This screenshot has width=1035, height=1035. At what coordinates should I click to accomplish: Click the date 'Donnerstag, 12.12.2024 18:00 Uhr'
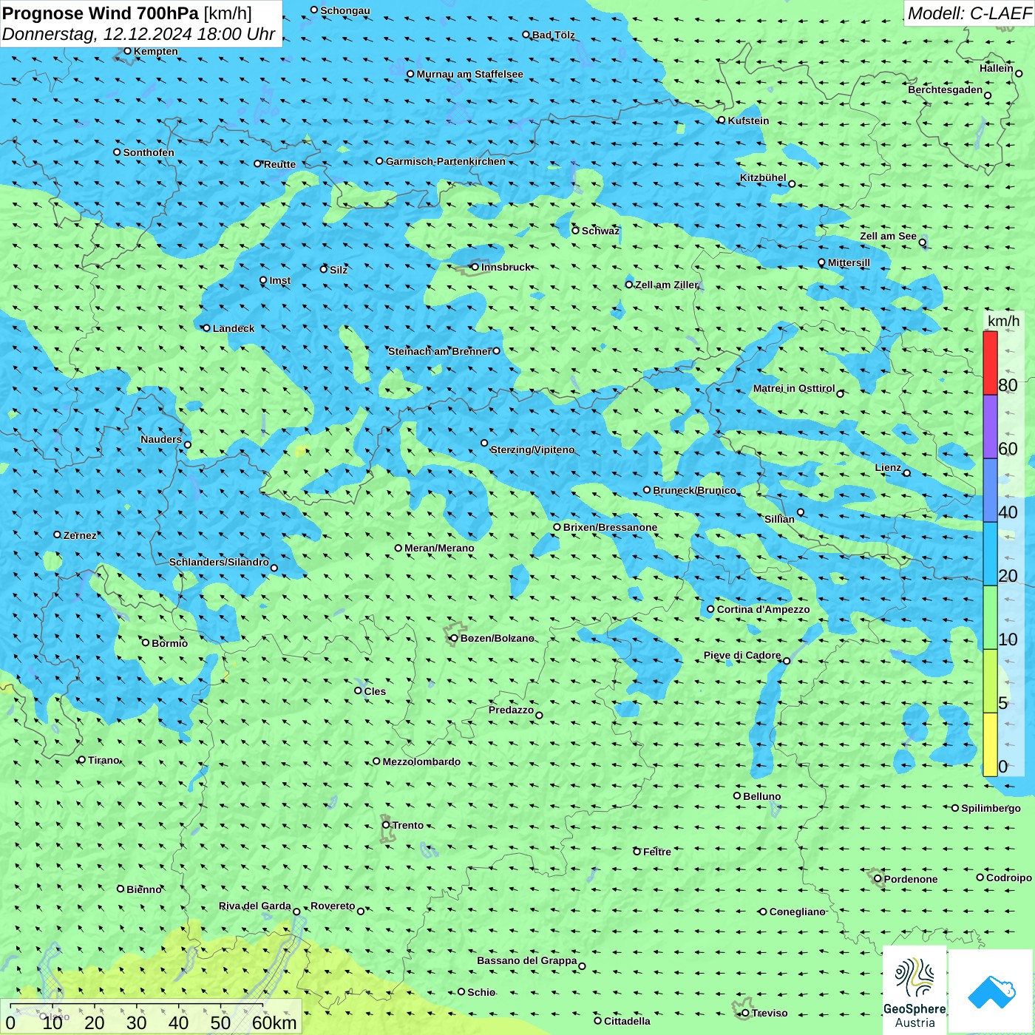pos(139,34)
